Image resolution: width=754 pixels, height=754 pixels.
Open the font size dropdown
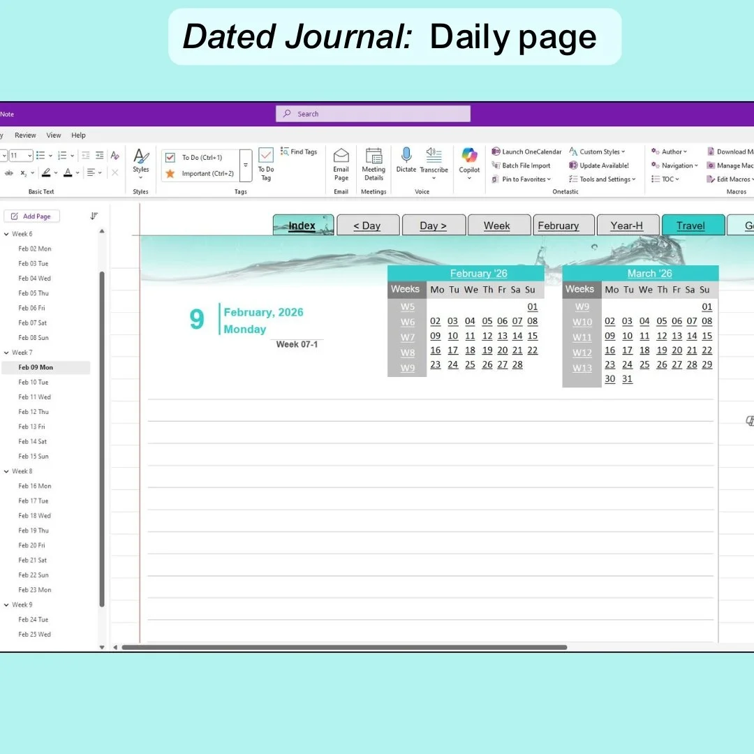click(29, 155)
